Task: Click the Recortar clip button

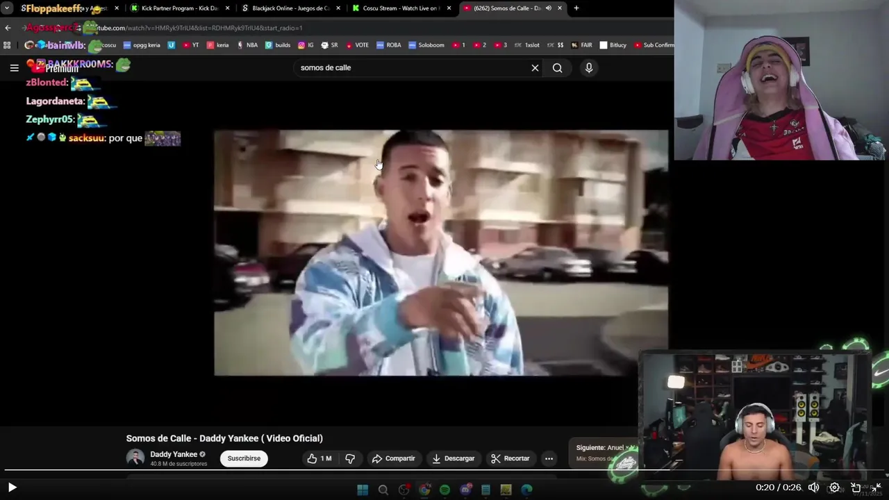Action: pyautogui.click(x=510, y=458)
